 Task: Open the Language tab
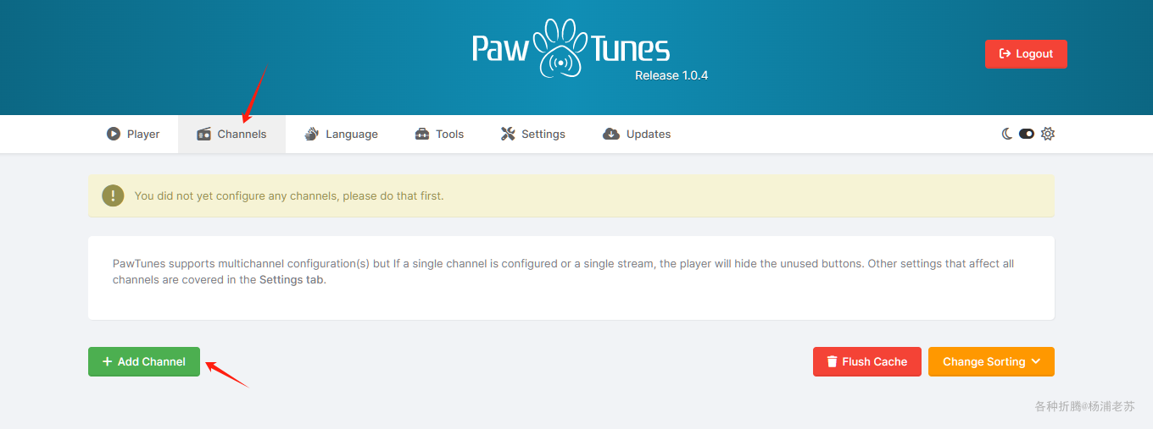(x=341, y=134)
